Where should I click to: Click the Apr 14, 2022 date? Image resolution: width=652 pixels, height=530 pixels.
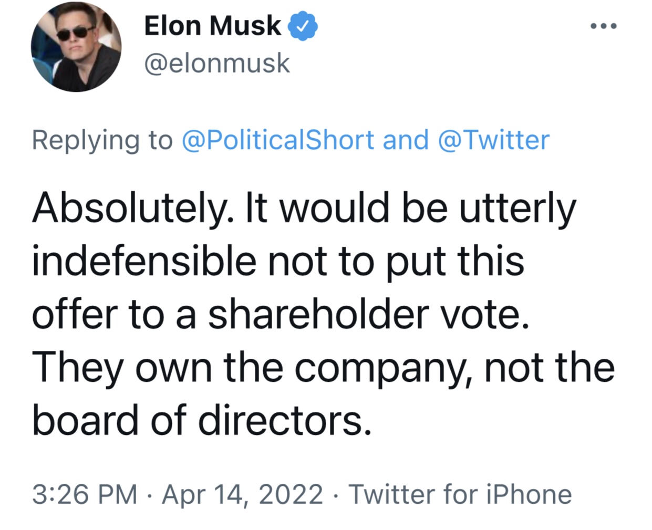[x=243, y=494]
